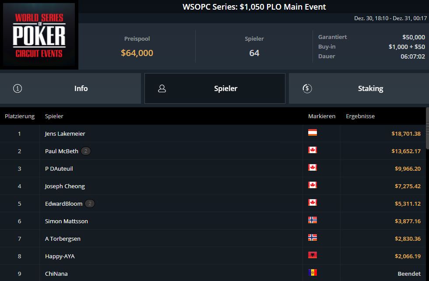Click the staking dollar icon
The height and width of the screenshot is (281, 429).
307,88
